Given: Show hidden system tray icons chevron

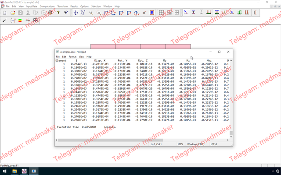Looking at the screenshot, I should coord(273,171).
